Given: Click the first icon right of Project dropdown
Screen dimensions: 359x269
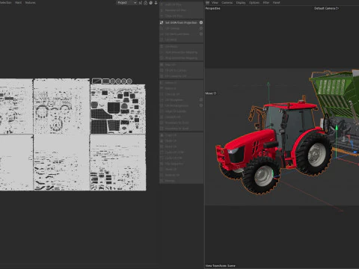Looking at the screenshot, I should coord(141,3).
